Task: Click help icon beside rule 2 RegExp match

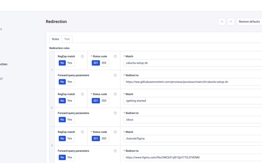Action: point(82,94)
